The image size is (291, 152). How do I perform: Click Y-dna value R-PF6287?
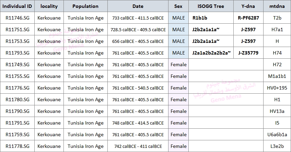tap(248, 18)
